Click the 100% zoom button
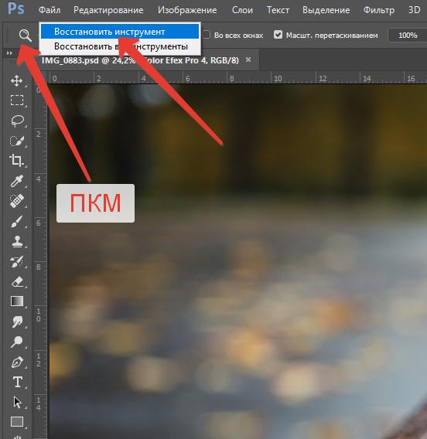Viewport: 427px width, 439px height. [x=408, y=36]
